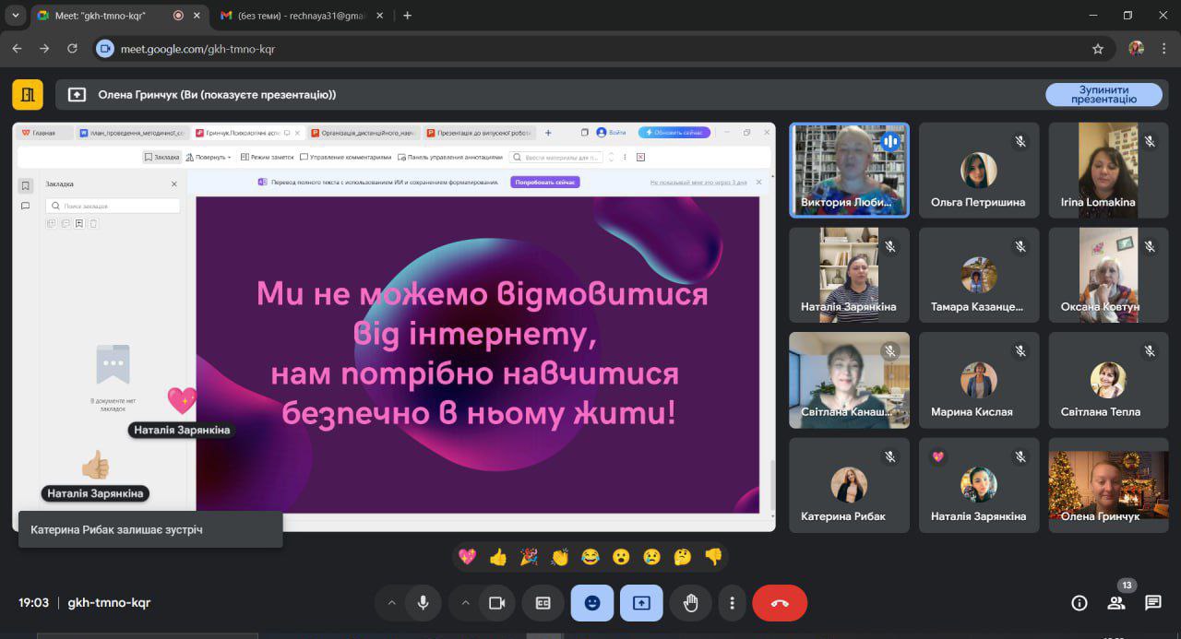
Task: Send the sparkling heart reaction
Action: [x=468, y=557]
